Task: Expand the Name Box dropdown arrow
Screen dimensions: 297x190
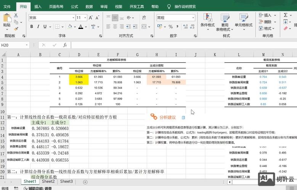Action: [27, 45]
